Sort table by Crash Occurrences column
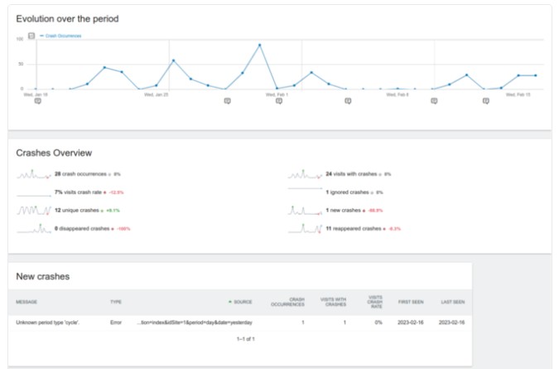 (287, 302)
